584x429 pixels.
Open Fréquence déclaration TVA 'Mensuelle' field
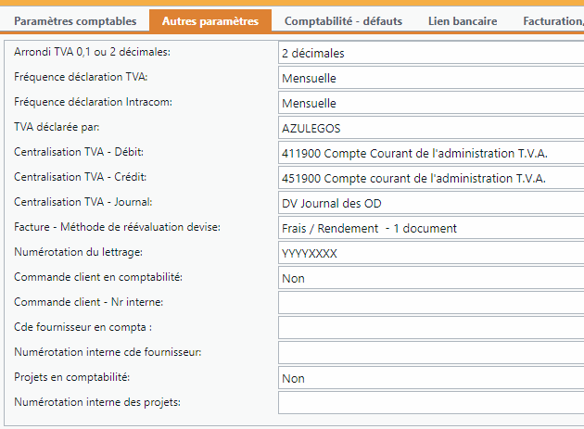431,78
